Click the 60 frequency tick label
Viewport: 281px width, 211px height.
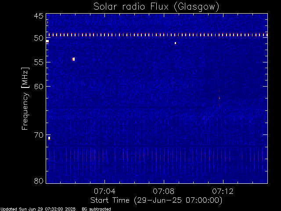(39, 86)
